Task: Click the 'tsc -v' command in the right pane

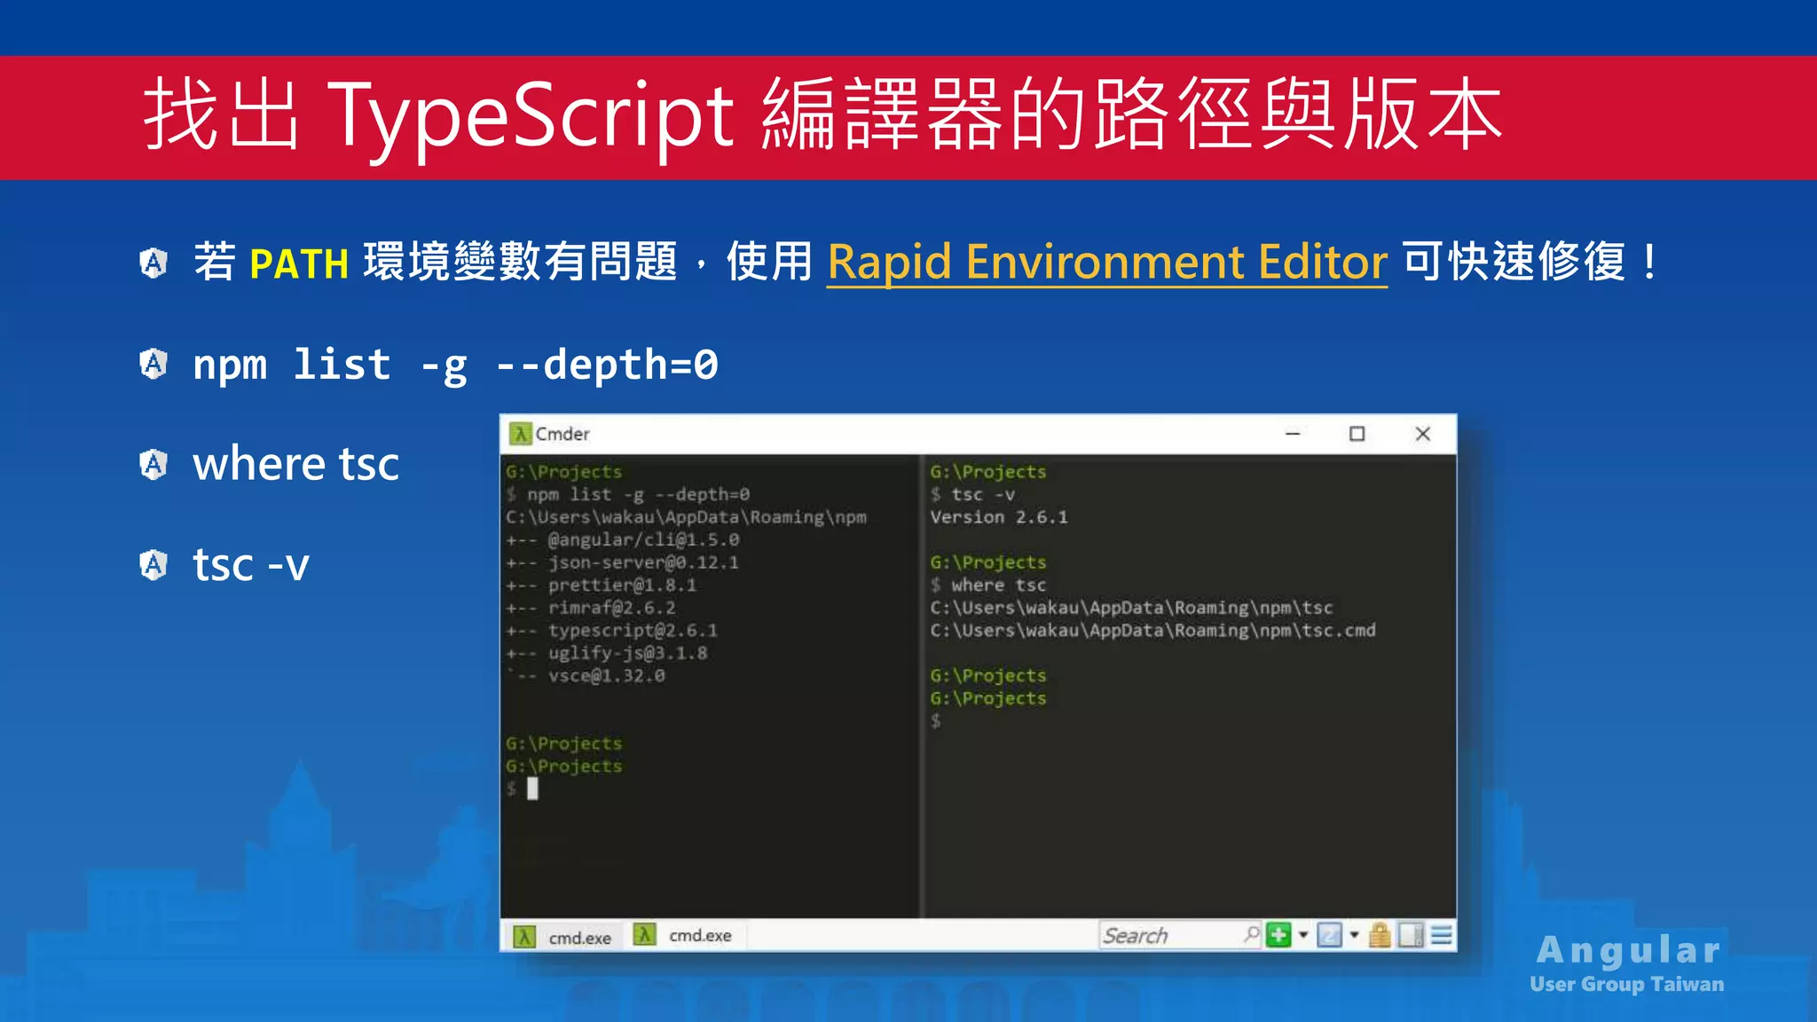Action: (983, 494)
